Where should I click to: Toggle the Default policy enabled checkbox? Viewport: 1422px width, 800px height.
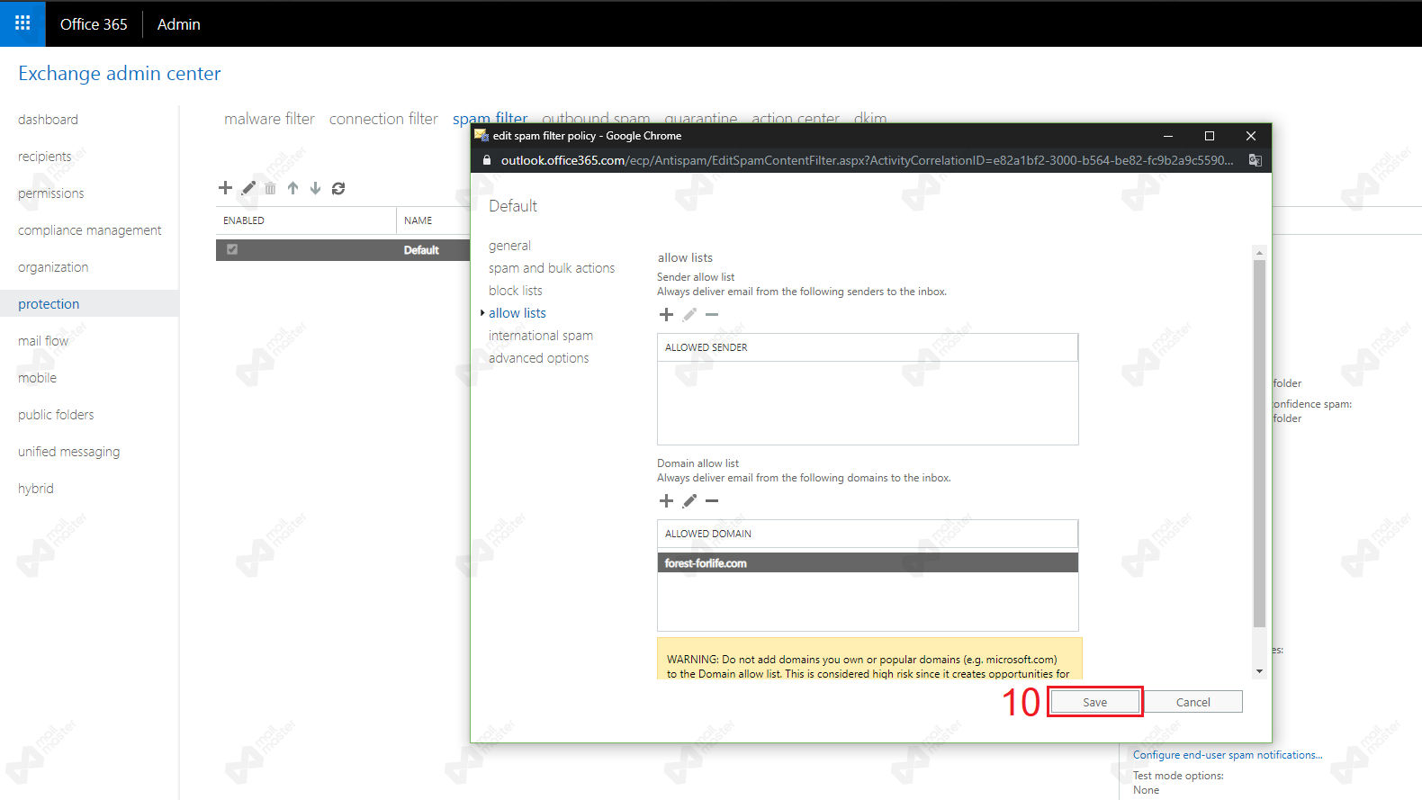click(x=232, y=249)
